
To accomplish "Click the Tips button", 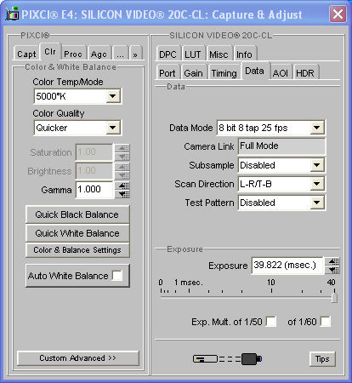I will pos(322,359).
